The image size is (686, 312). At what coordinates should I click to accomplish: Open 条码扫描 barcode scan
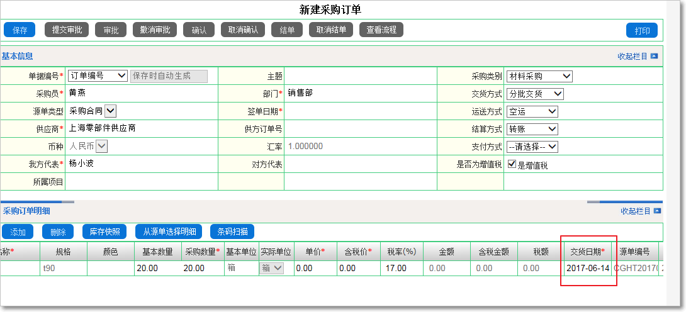click(232, 231)
